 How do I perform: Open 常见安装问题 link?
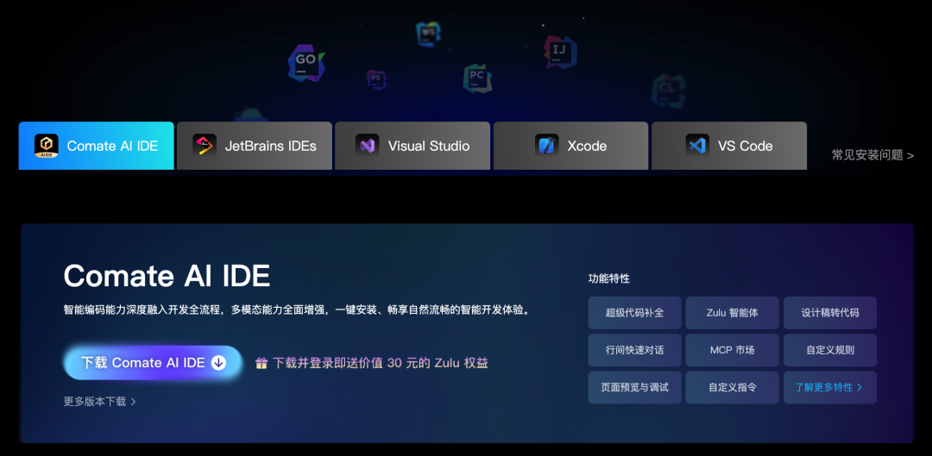872,155
